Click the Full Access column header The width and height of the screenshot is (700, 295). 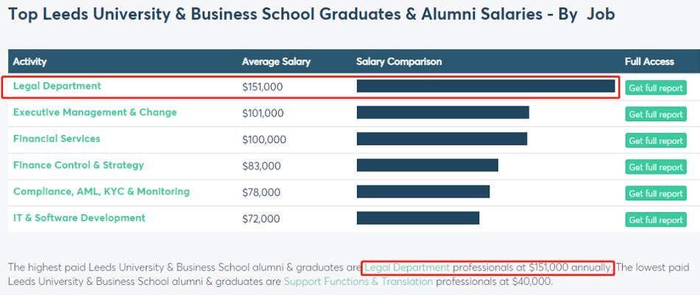click(649, 62)
